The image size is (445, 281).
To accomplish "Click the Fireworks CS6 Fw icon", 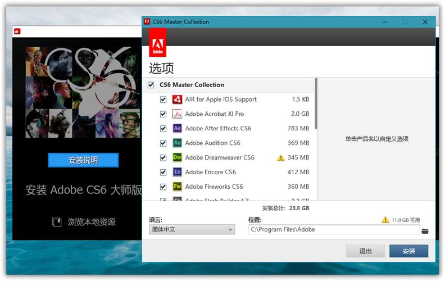I will (178, 187).
